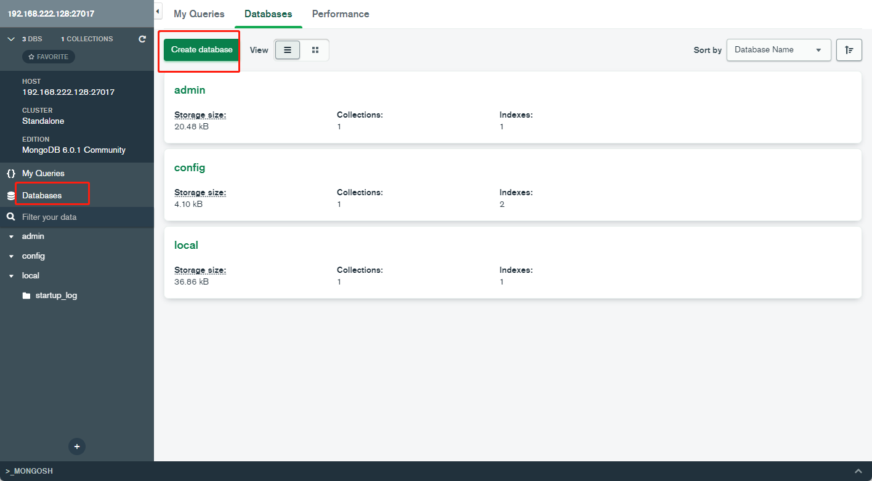The height and width of the screenshot is (481, 872).
Task: Open Databases in the sidebar
Action: coord(42,196)
